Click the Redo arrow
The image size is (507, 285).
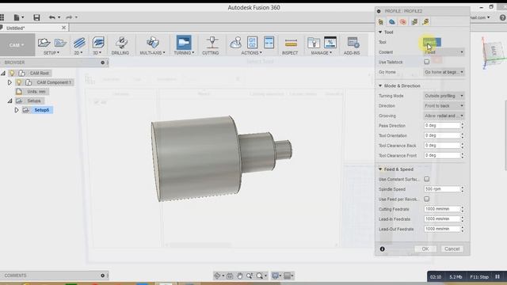pos(69,17)
